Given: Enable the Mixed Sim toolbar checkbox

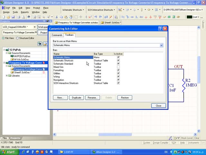Looking at the screenshot, I should coord(118,67).
